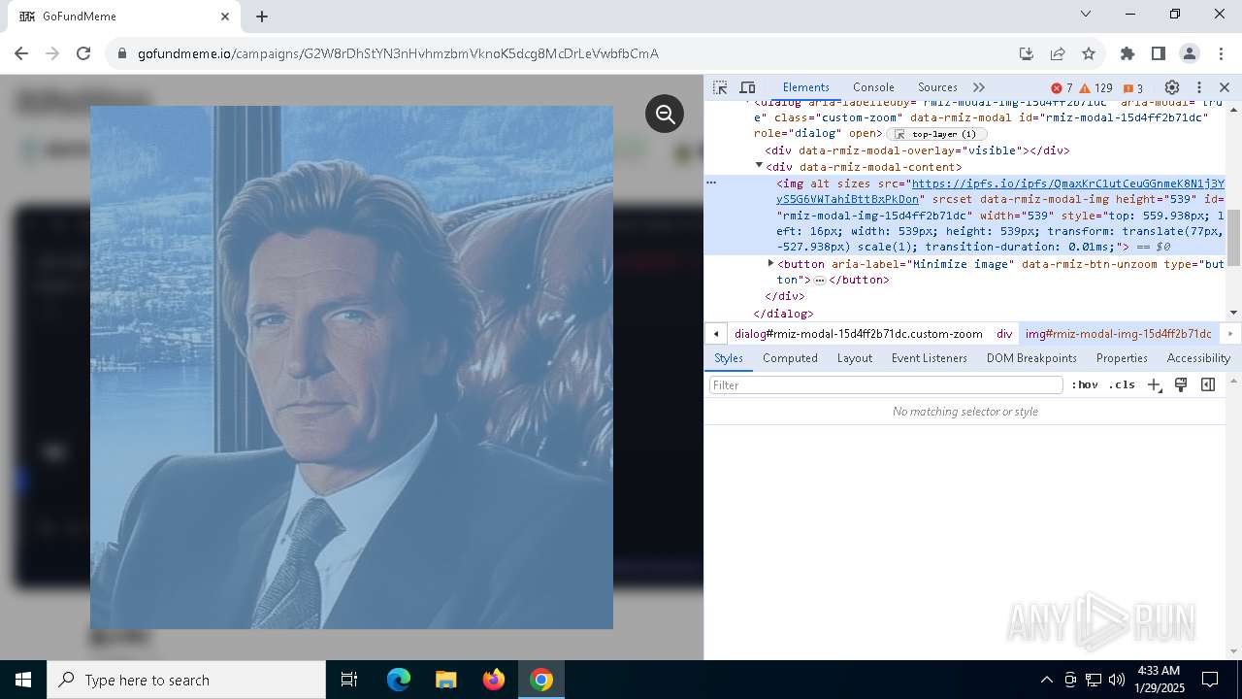Focus the styles Filter input
This screenshot has height=699, width=1242.
click(x=886, y=385)
